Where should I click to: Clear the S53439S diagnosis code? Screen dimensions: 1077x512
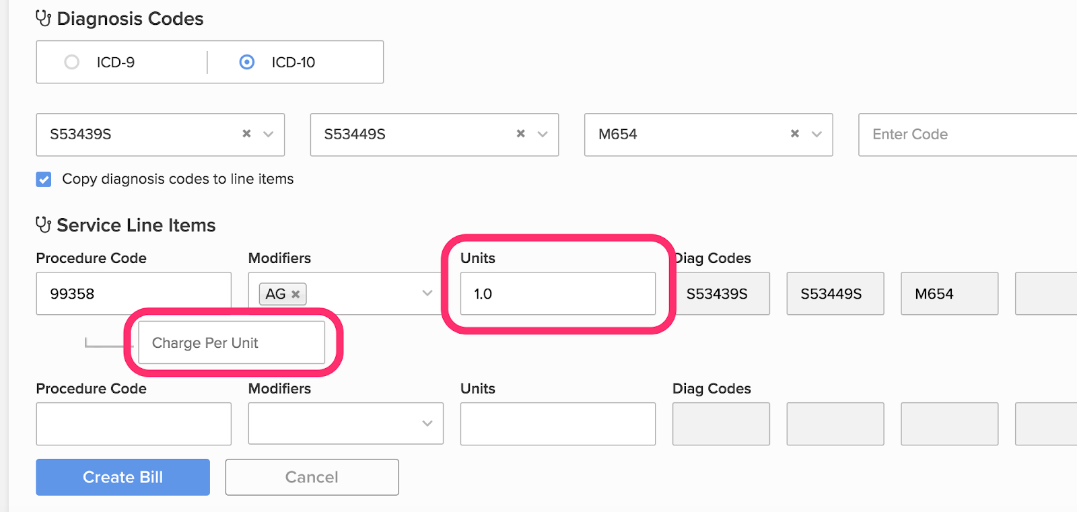[x=246, y=134]
